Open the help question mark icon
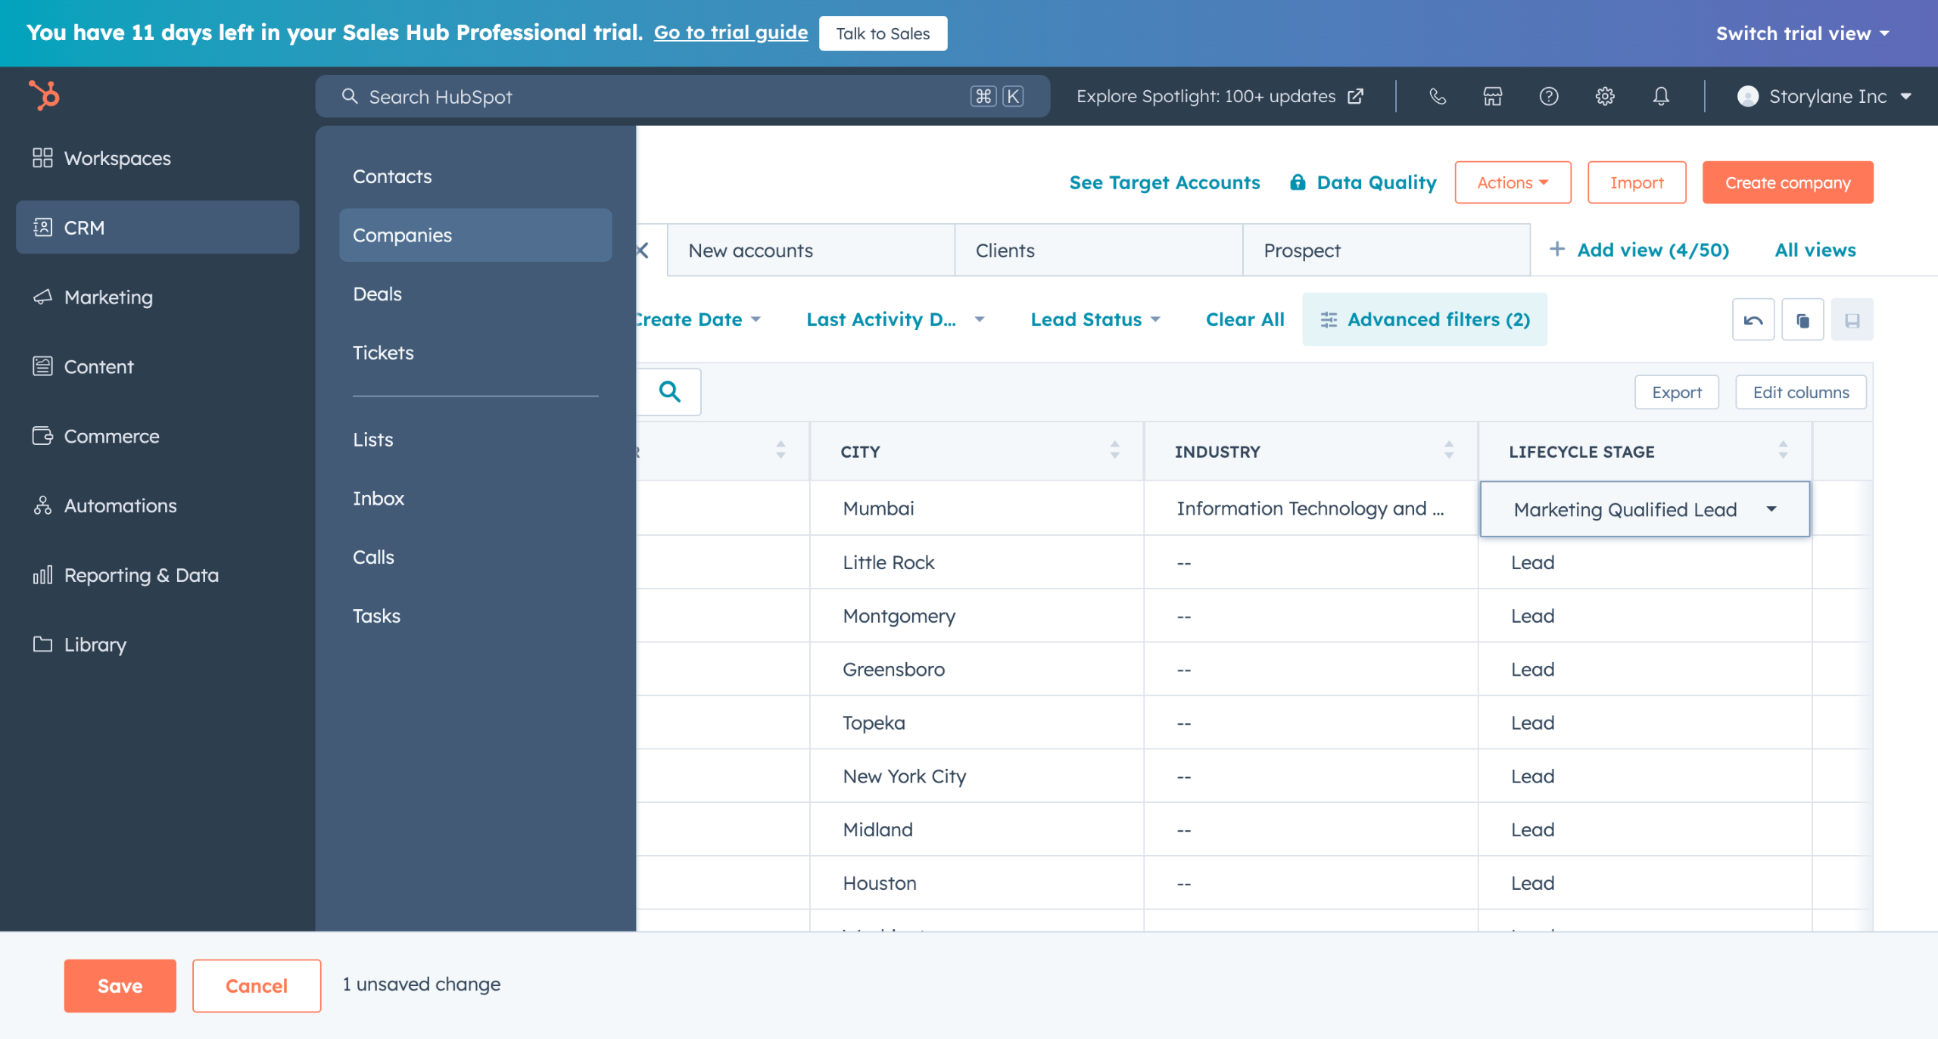This screenshot has width=1938, height=1039. tap(1549, 96)
